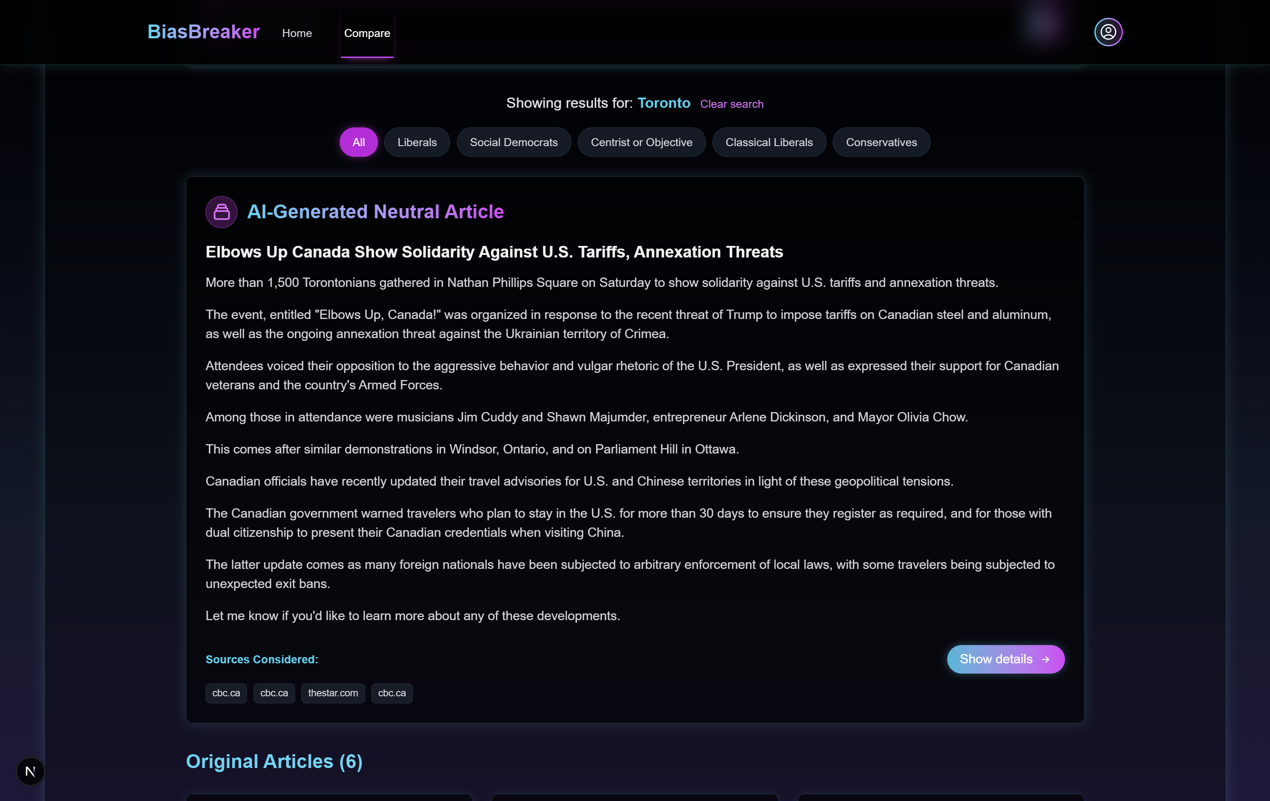This screenshot has height=801, width=1270.
Task: Go to the Home tab
Action: (x=297, y=33)
